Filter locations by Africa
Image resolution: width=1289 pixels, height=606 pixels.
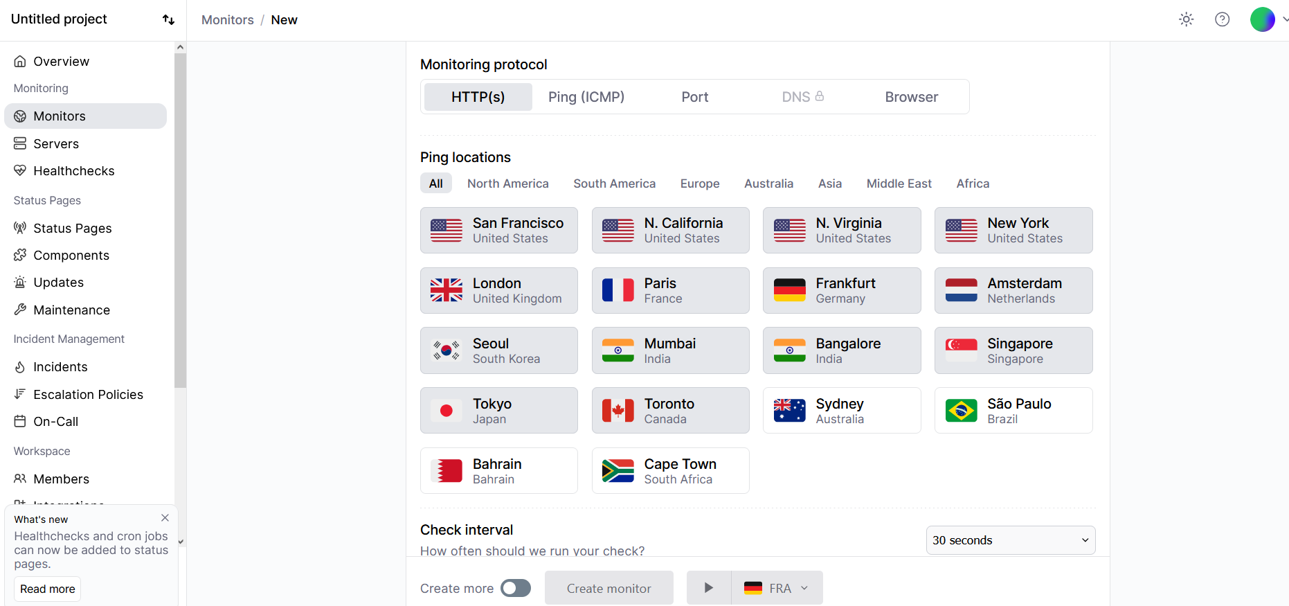tap(973, 184)
